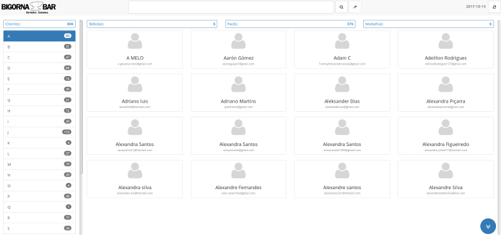Open the Adeilton Rodrigues client card

446,49
